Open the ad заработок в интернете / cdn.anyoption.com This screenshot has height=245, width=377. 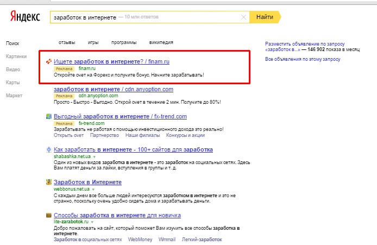click(114, 89)
